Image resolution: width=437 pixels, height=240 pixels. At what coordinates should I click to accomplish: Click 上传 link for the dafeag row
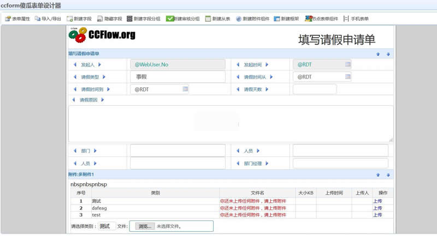point(377,208)
